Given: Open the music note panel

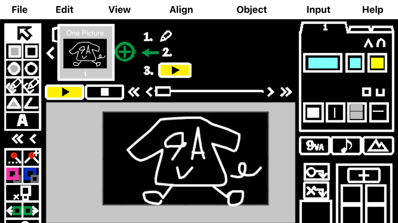Looking at the screenshot, I should [346, 145].
